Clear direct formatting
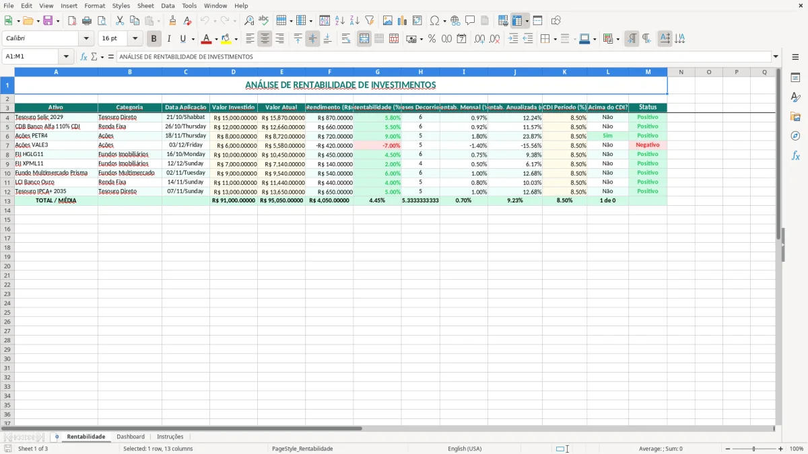 [x=187, y=21]
